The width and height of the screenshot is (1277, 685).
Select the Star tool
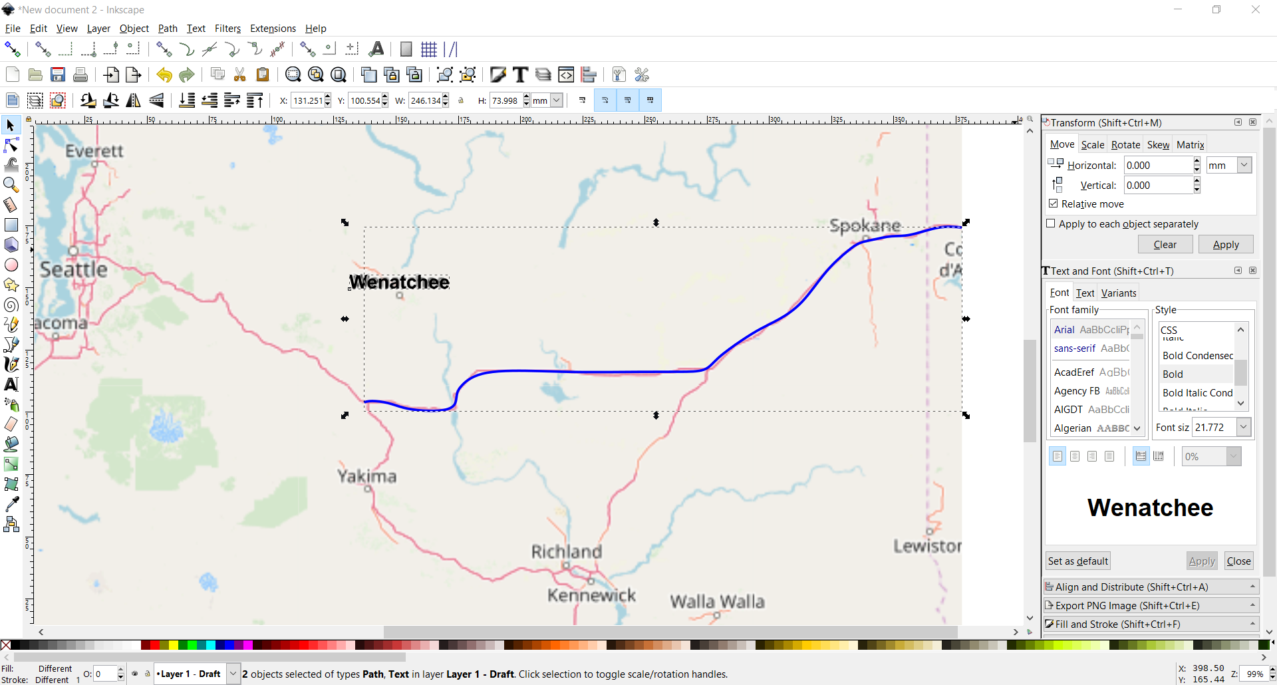pos(11,285)
